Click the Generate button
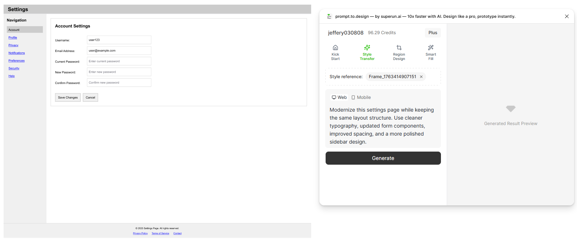 point(383,158)
